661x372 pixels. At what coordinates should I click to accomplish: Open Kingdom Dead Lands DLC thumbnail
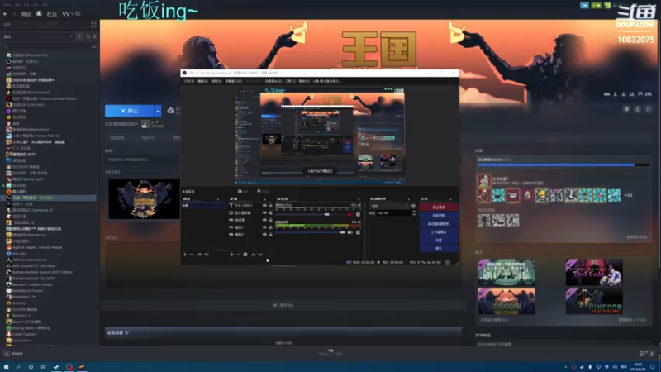[594, 273]
